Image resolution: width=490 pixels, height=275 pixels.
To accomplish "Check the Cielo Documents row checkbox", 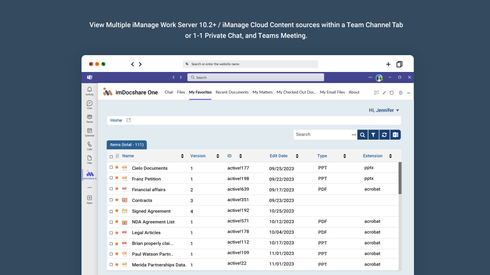I will click(x=111, y=167).
